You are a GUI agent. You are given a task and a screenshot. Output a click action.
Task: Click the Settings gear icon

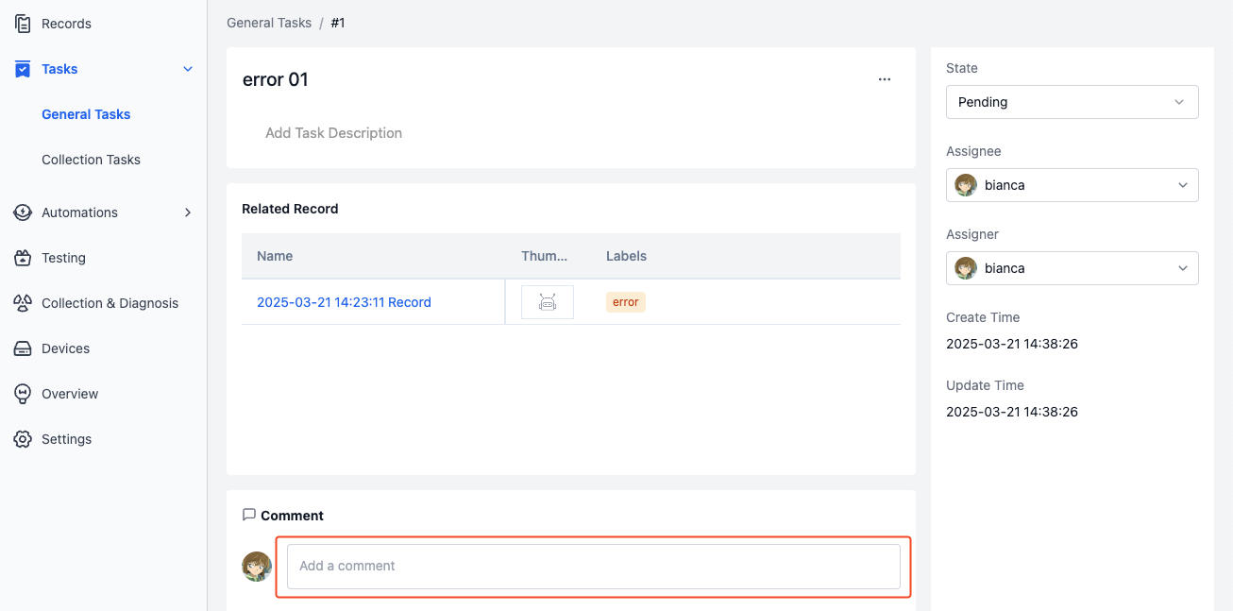click(23, 439)
